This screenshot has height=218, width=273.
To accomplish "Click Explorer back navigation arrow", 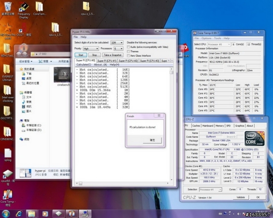I will coord(19,54).
